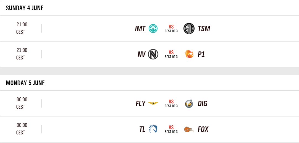Click the Team Envy NV logo

pos(153,54)
